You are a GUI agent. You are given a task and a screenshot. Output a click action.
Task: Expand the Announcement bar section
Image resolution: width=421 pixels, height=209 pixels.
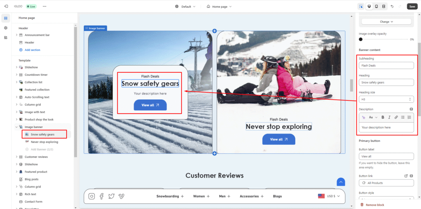coord(16,35)
